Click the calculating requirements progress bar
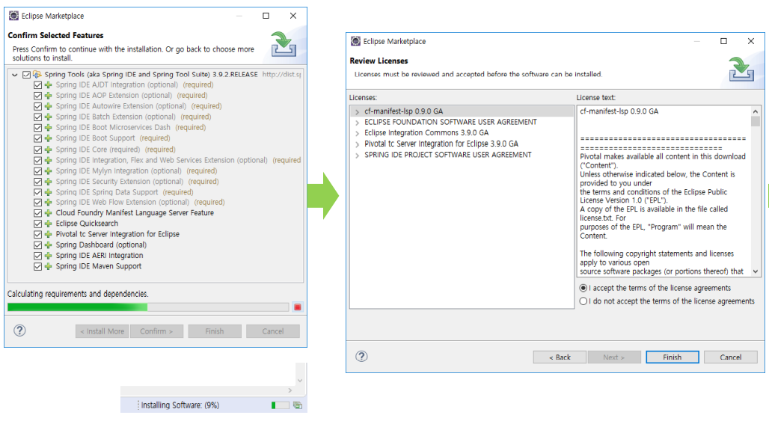 148,307
